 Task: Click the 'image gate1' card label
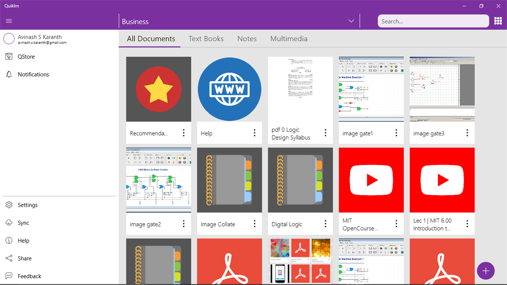(358, 133)
